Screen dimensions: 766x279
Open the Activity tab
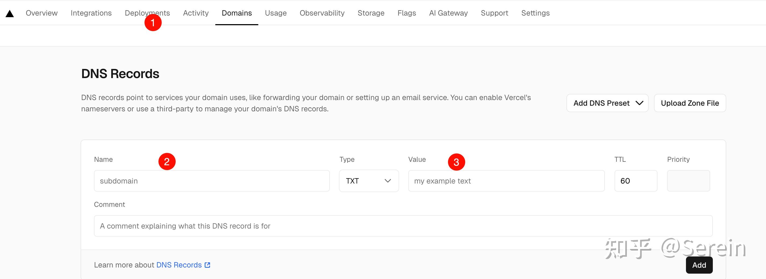pos(196,13)
